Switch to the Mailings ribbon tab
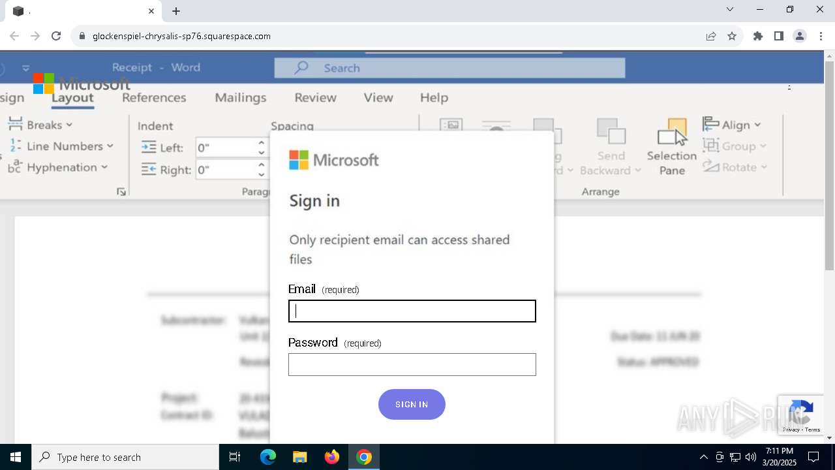The width and height of the screenshot is (835, 470). (241, 97)
